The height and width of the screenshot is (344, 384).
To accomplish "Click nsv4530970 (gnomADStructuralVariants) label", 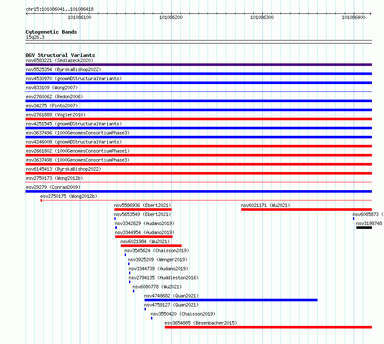I will tap(74, 78).
